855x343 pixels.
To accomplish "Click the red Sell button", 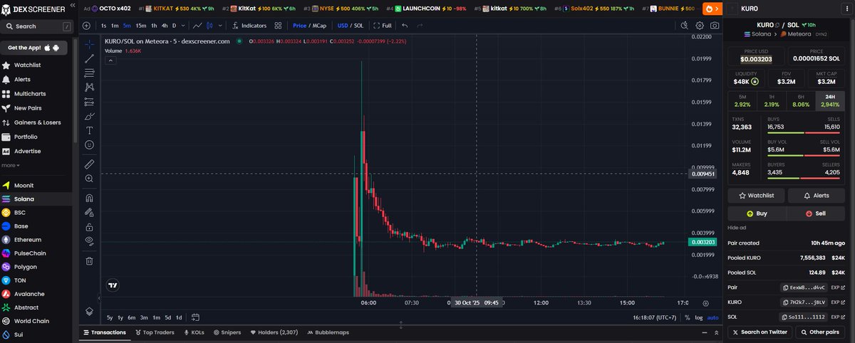I will [815, 213].
